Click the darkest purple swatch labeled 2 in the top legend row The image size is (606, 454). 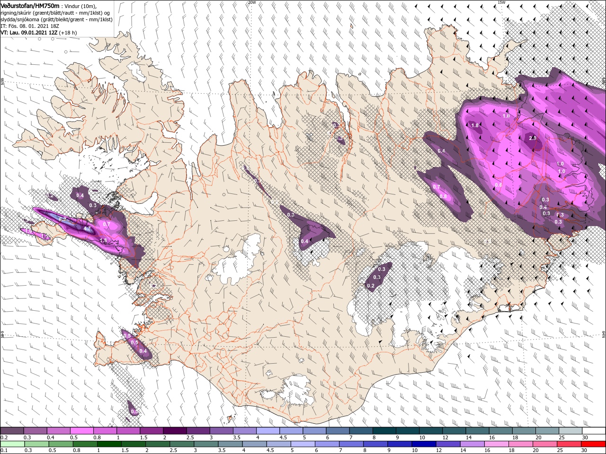(175, 430)
